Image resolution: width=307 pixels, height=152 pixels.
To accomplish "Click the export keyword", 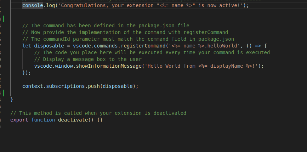I will click(x=19, y=120).
